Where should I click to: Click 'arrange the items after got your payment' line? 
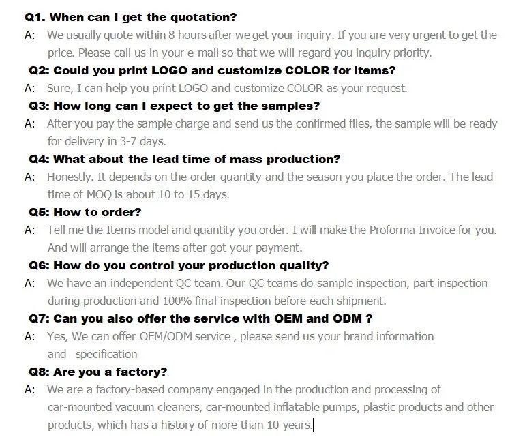point(175,248)
